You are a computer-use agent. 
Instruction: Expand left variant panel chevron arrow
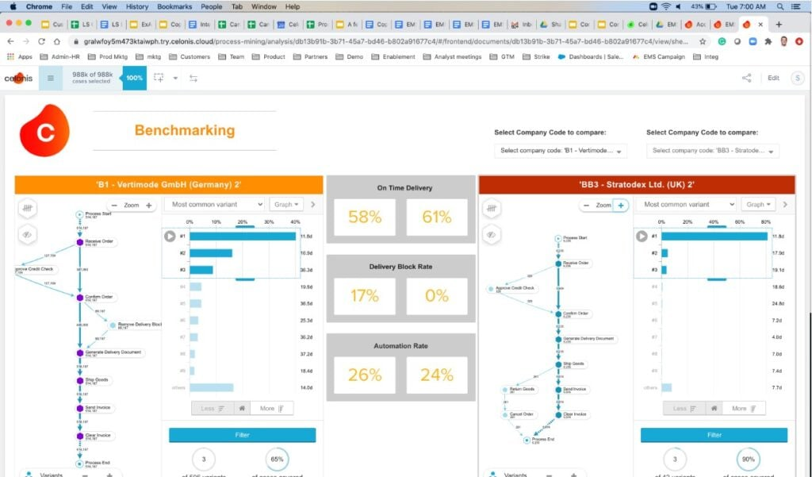312,204
